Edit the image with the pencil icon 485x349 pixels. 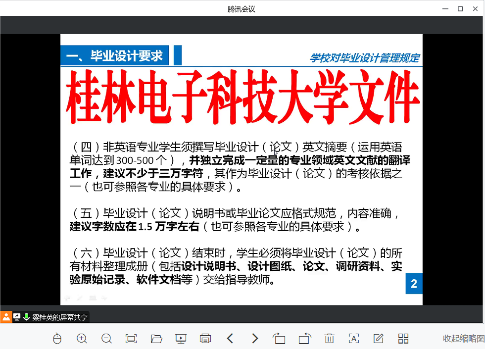[x=379, y=339]
